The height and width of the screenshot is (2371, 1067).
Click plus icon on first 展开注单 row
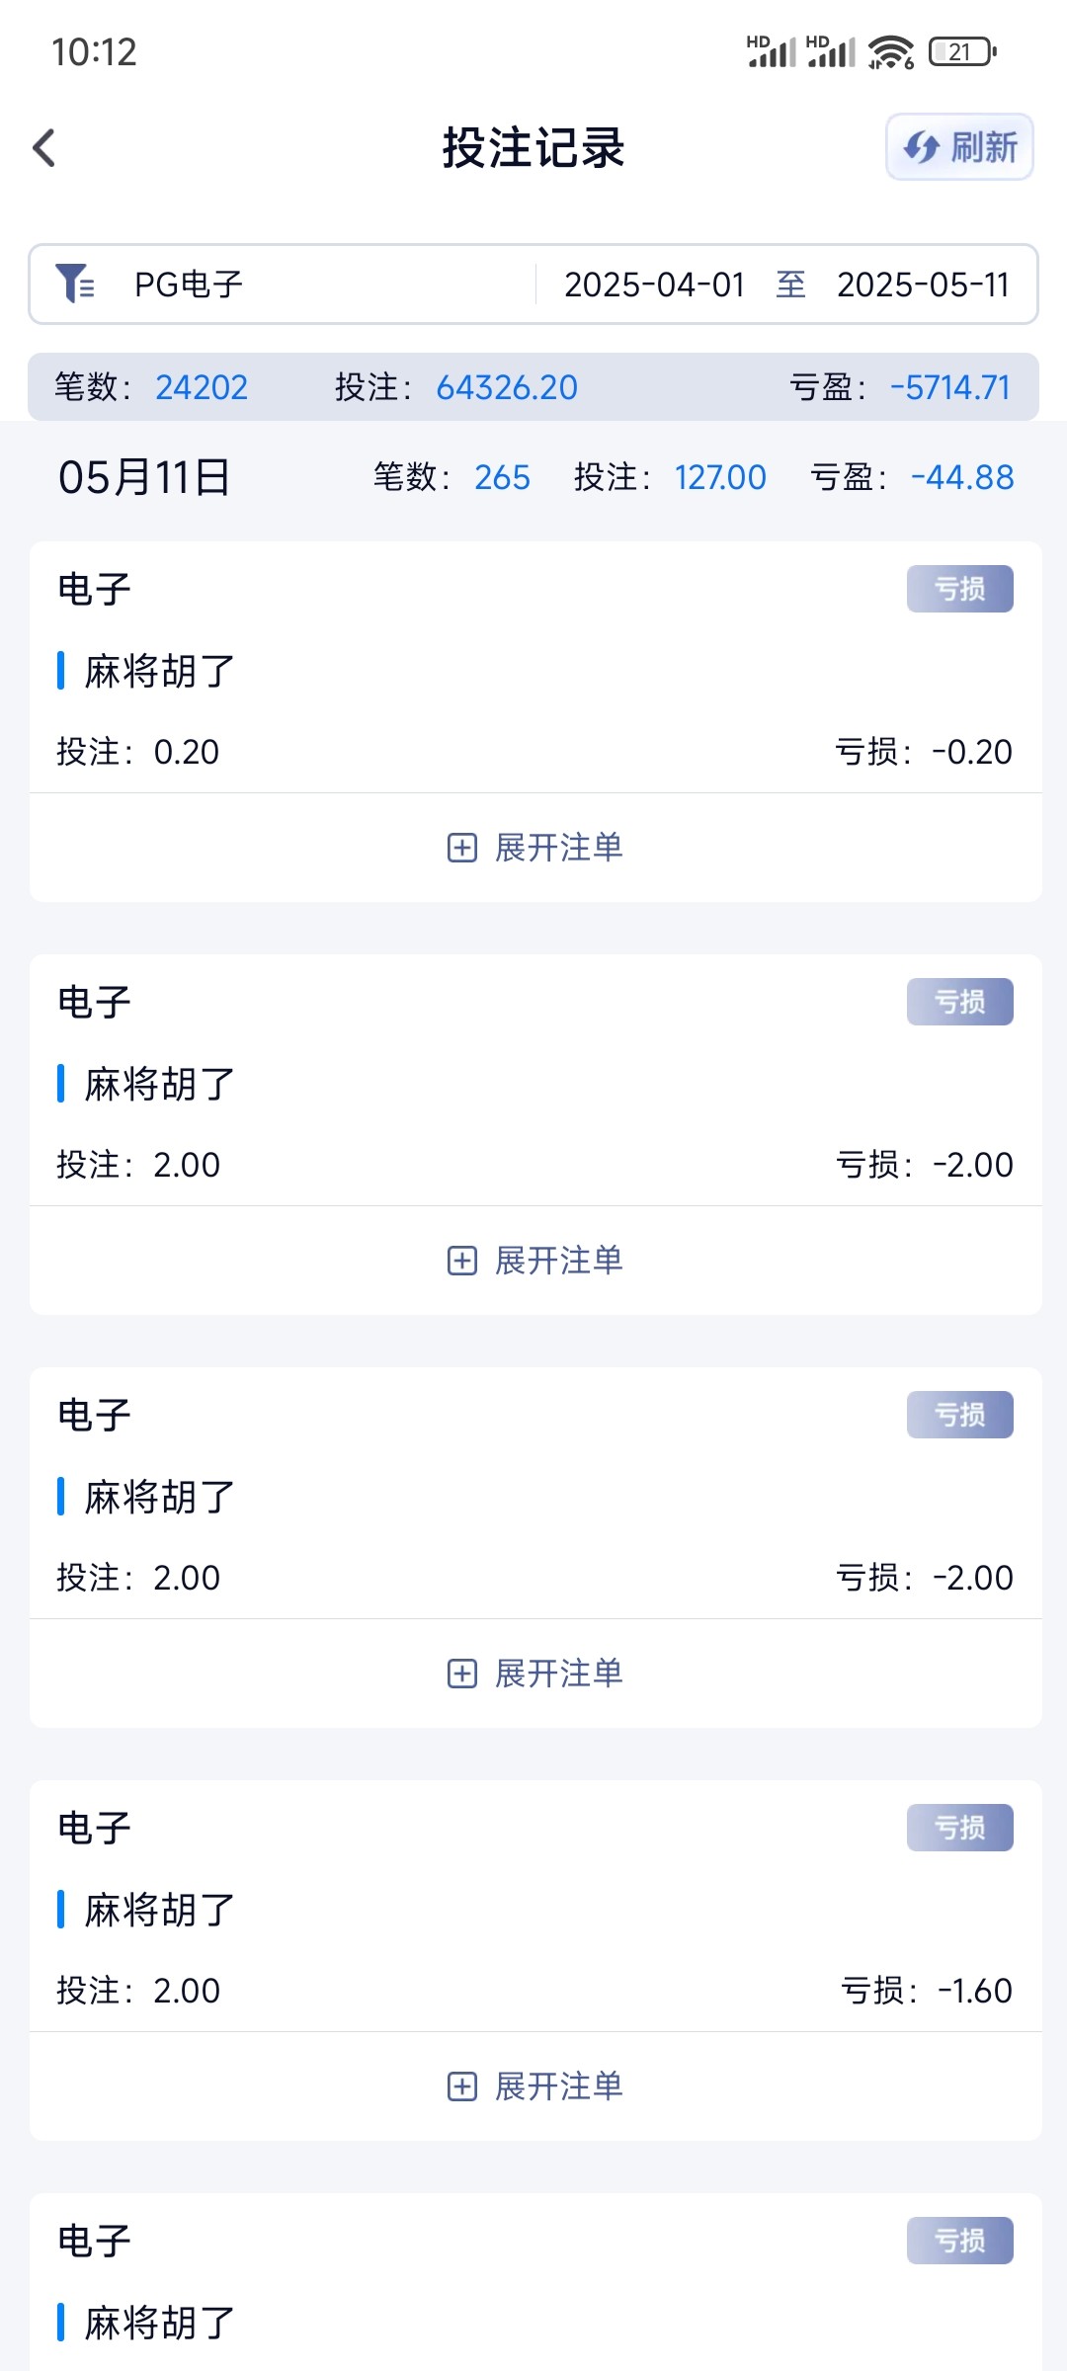pos(462,848)
